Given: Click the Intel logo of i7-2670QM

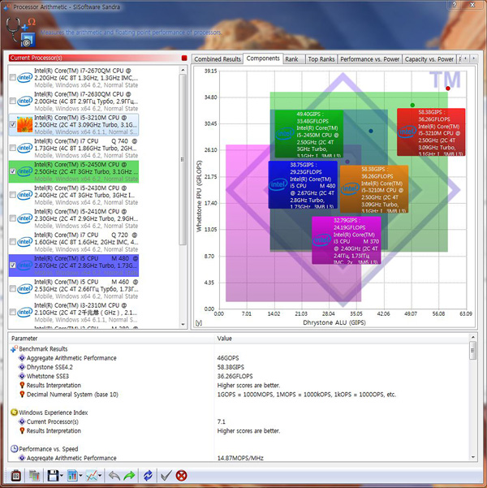Looking at the screenshot, I should pyautogui.click(x=25, y=77).
